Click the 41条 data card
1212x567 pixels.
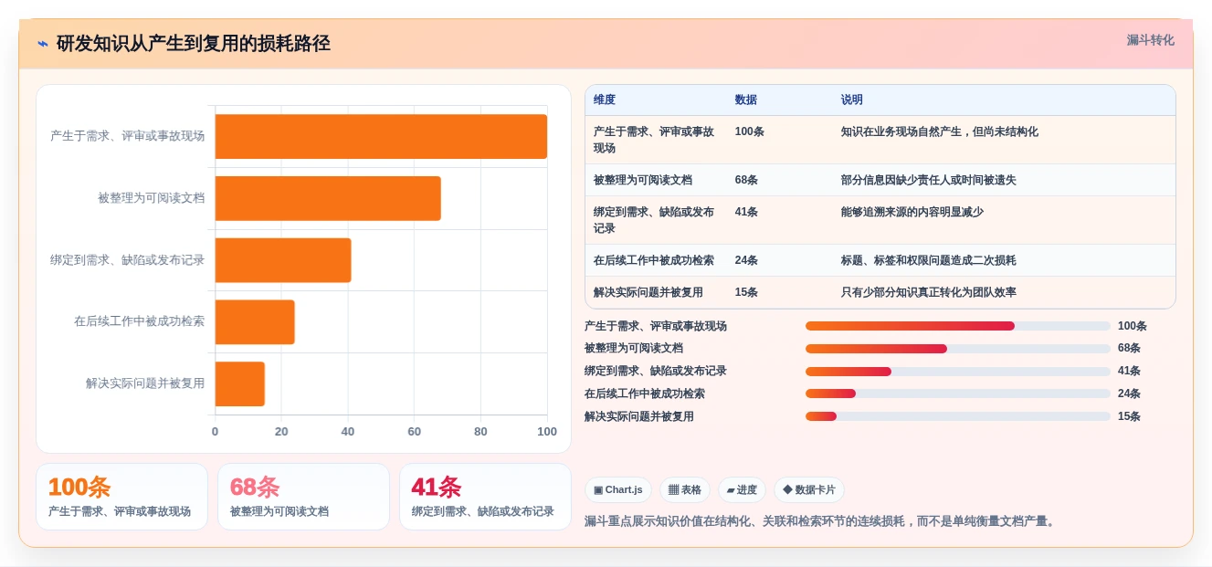tap(485, 497)
